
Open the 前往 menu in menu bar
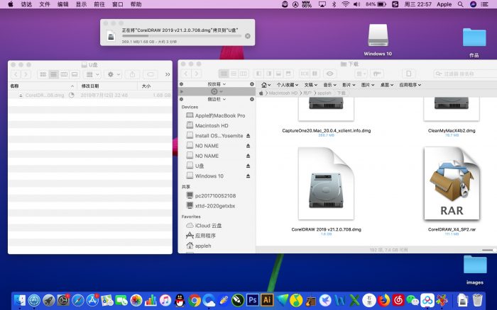[x=99, y=4]
